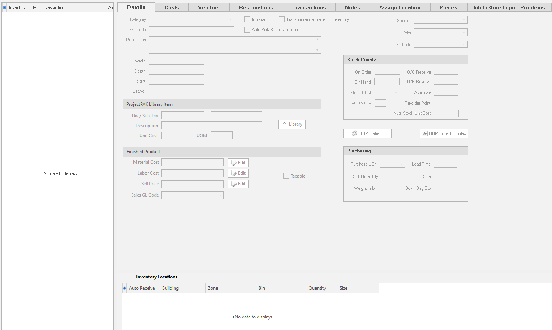Open the Category dropdown

(x=191, y=19)
